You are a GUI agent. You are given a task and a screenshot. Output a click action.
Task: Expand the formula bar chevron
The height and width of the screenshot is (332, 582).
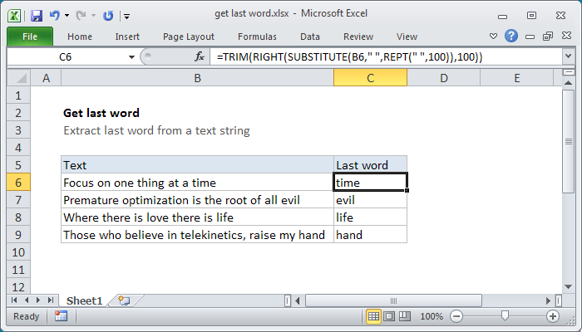[x=568, y=56]
